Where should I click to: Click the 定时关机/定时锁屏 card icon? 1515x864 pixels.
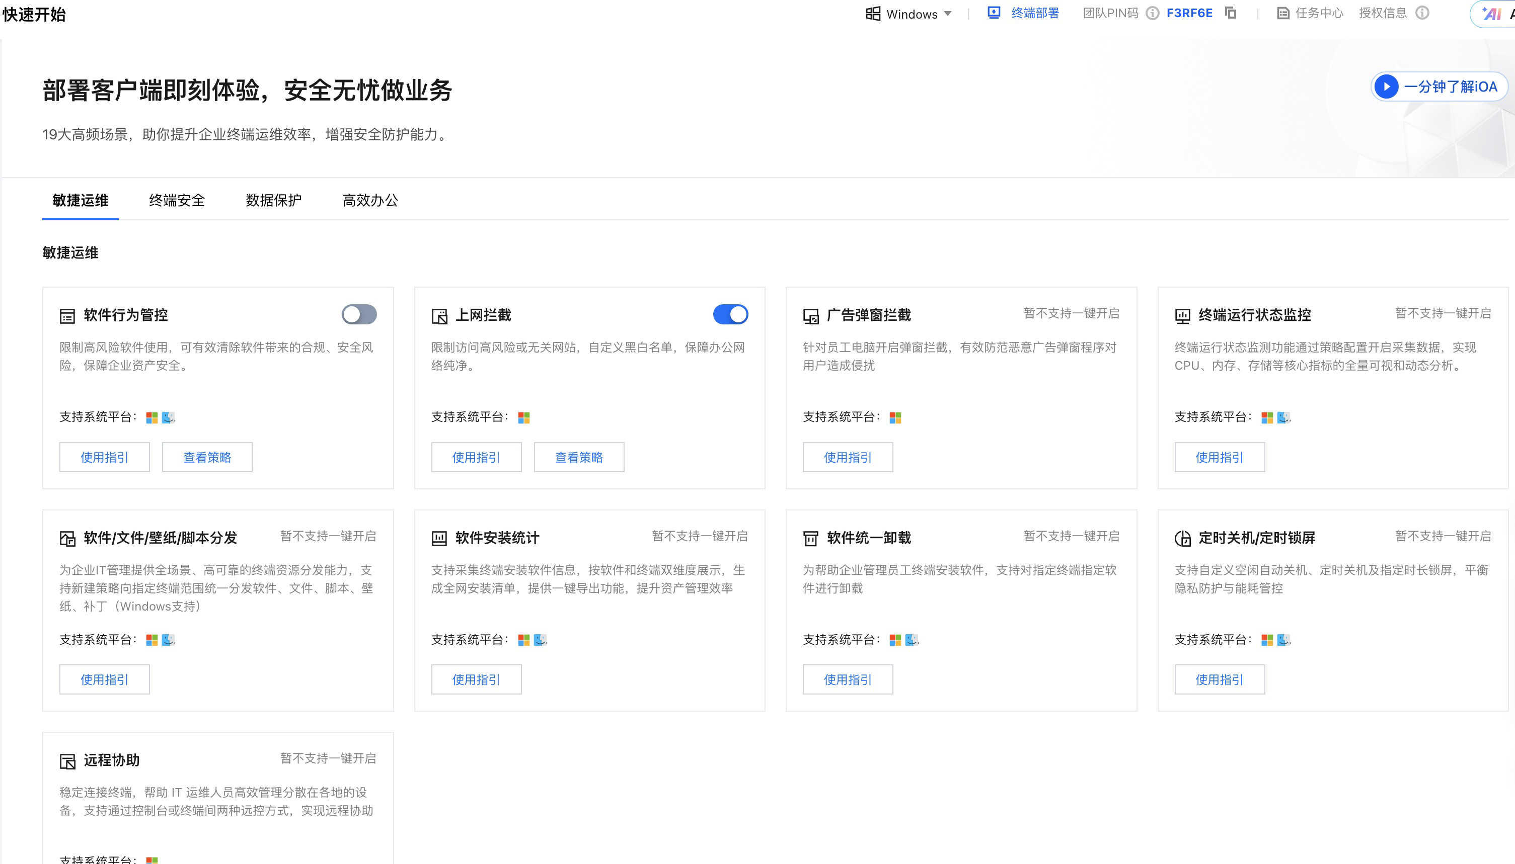(x=1182, y=538)
